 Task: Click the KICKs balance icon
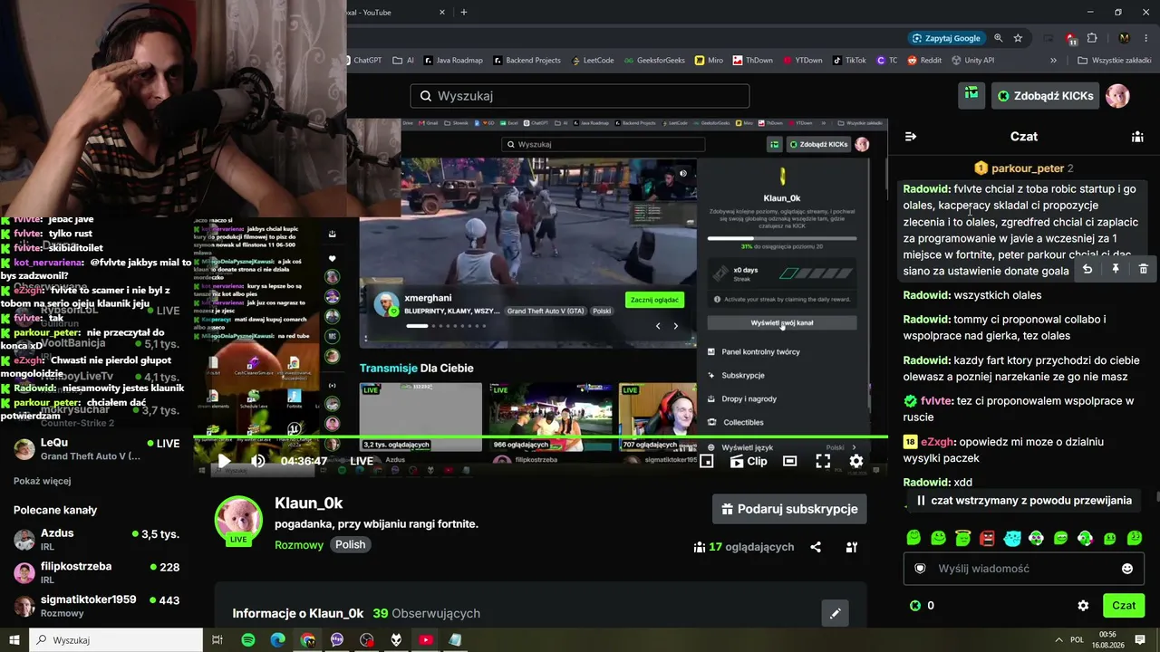pyautogui.click(x=915, y=606)
